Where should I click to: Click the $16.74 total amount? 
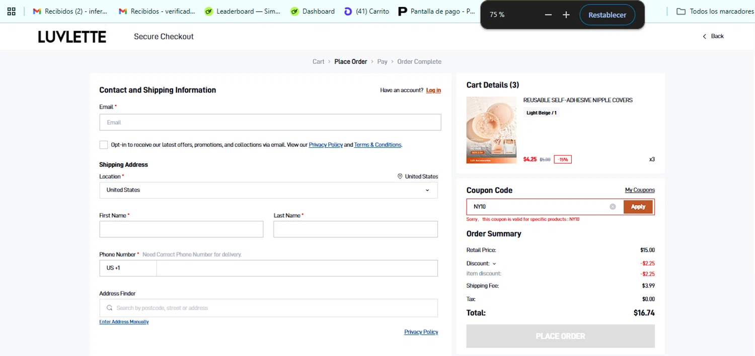pos(644,313)
